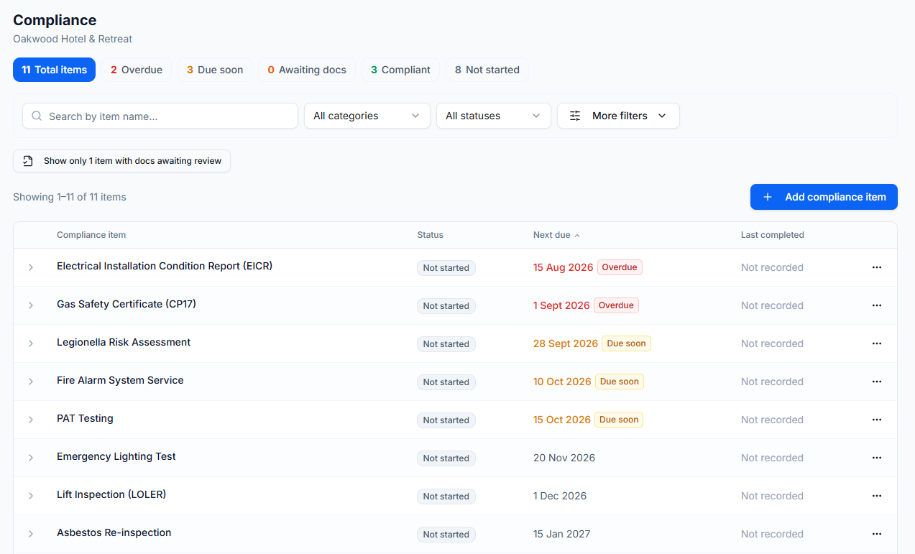
Task: Click the Legionella Risk Assessment name
Action: 124,342
